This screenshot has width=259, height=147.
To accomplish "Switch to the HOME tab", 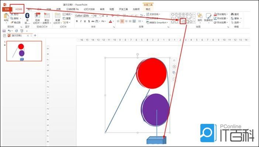I will [19, 10].
